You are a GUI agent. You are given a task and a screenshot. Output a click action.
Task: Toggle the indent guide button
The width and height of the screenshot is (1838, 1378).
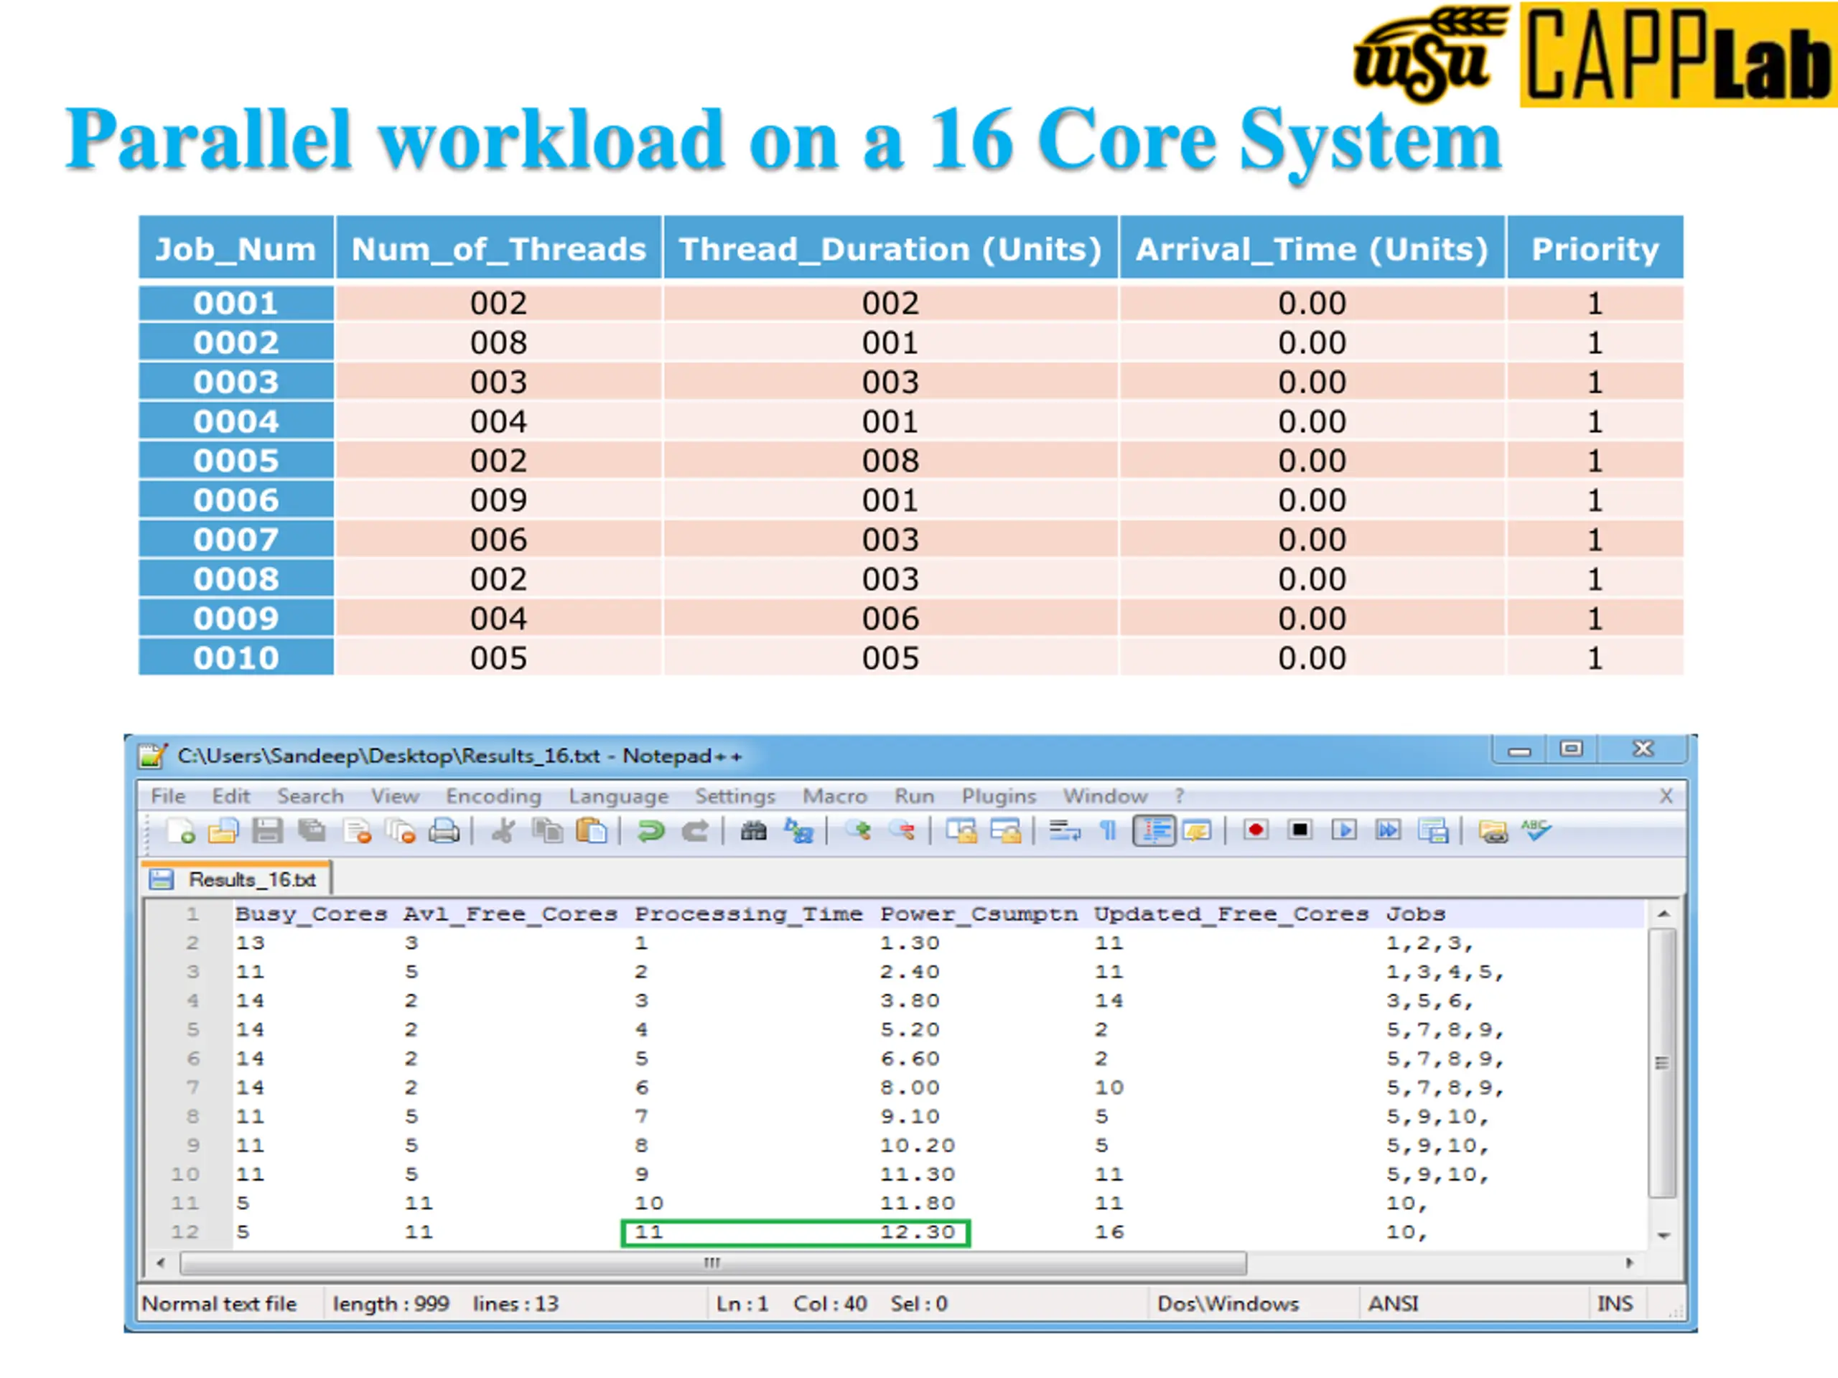(x=1154, y=830)
